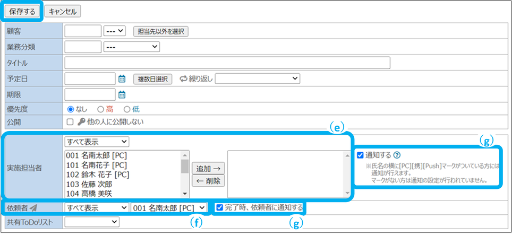Click the key icon beside 他の人に公開しない
The image size is (512, 244).
(x=81, y=122)
